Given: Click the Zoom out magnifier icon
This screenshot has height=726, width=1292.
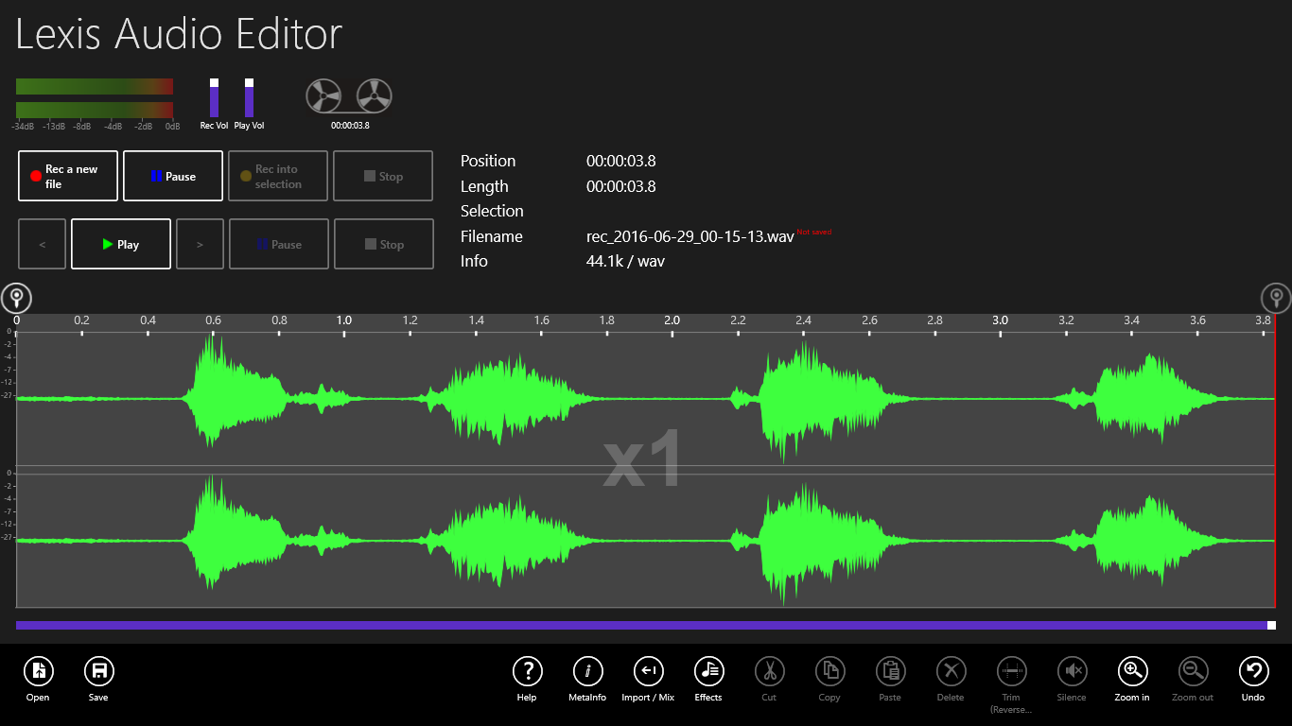Looking at the screenshot, I should (1193, 671).
